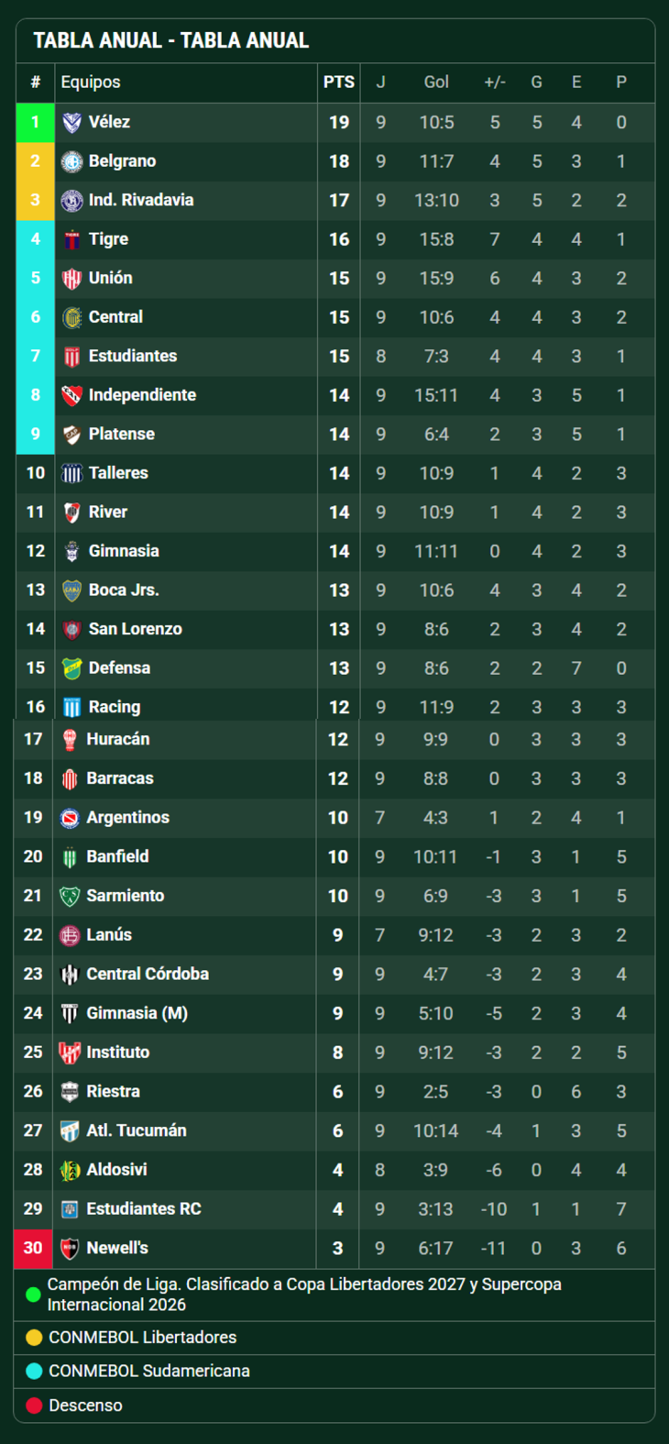Open the San Lorenzo team link
Image resolution: width=669 pixels, height=1444 pixels.
pyautogui.click(x=135, y=629)
